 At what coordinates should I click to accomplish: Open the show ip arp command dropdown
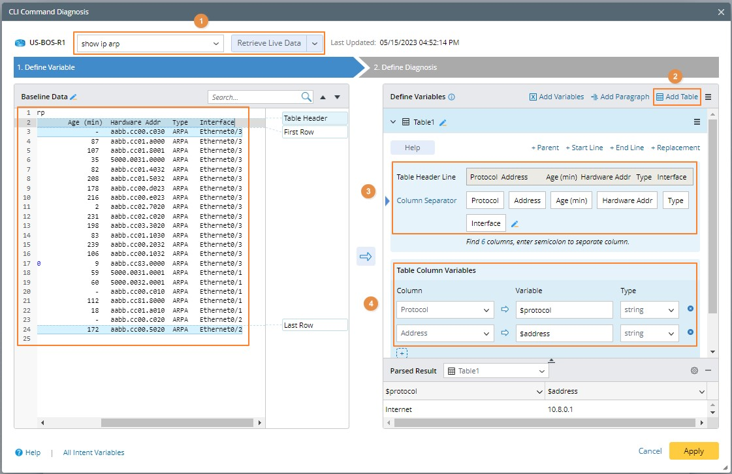[217, 44]
